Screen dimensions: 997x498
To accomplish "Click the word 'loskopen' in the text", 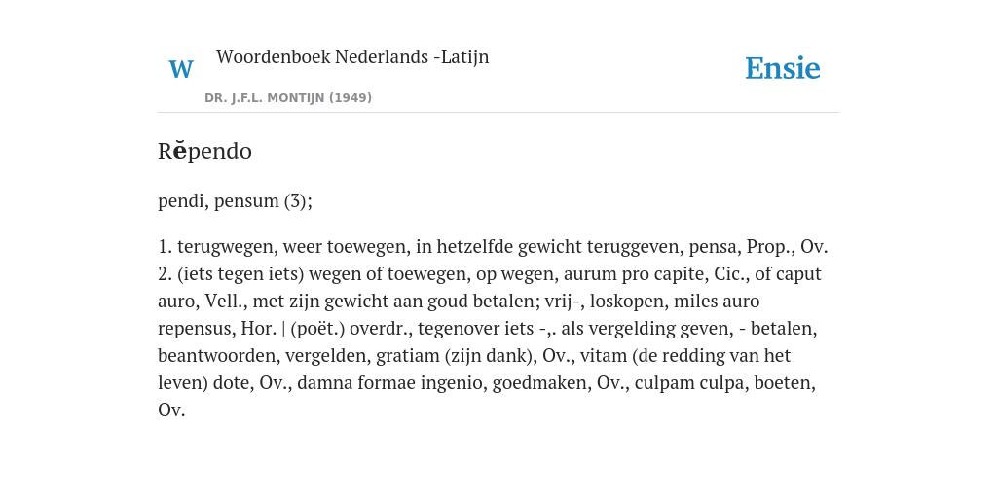I will (626, 302).
